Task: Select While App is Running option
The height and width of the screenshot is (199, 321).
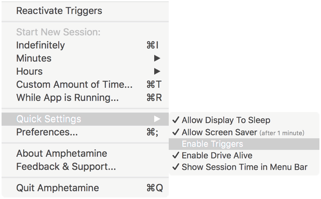Action: (x=67, y=98)
